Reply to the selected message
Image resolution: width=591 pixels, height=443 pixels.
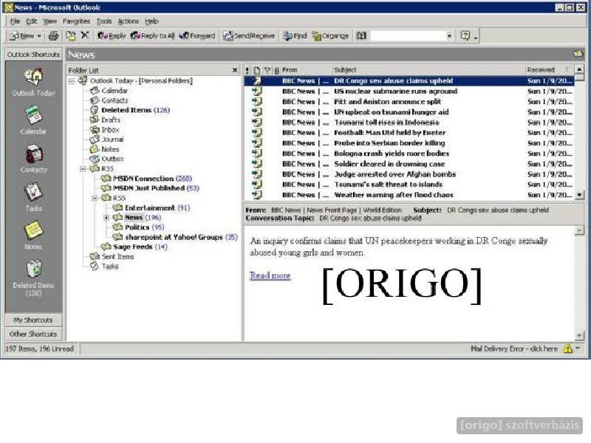(x=112, y=35)
